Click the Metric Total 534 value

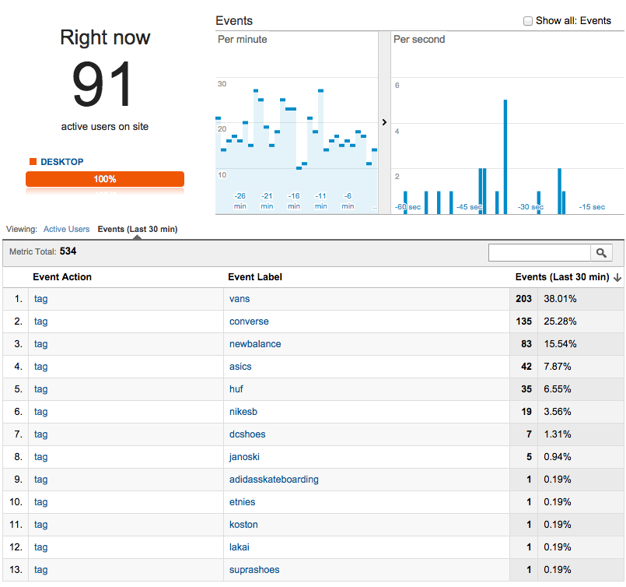68,251
